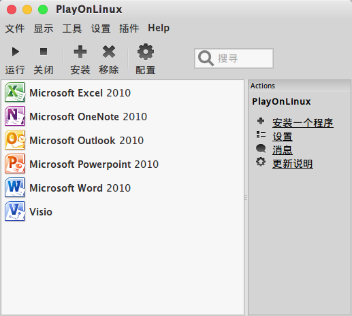Click the Microsoft Excel 2010 icon

coord(15,92)
